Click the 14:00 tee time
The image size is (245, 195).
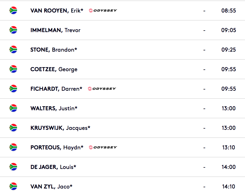click(229, 167)
